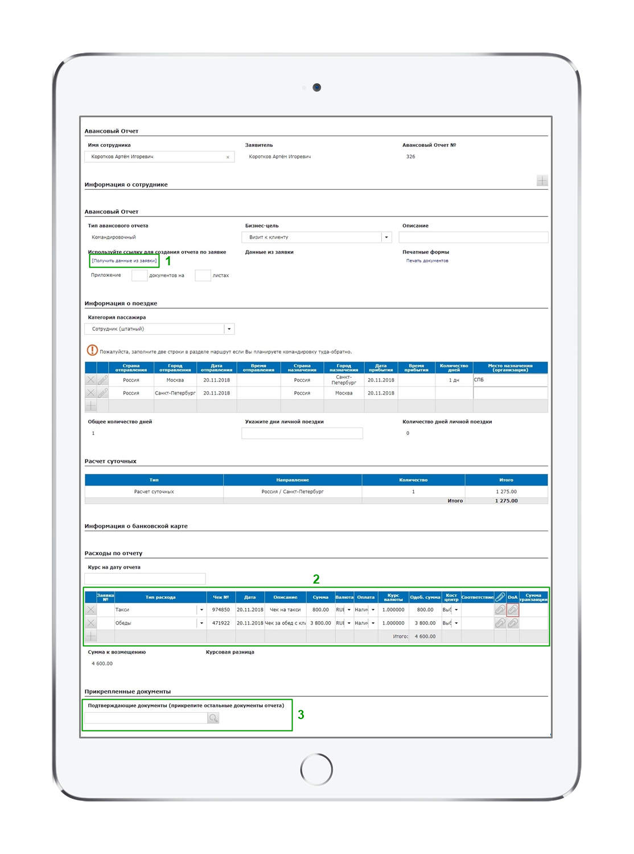Open expense type dropdown for Такси row

[201, 610]
